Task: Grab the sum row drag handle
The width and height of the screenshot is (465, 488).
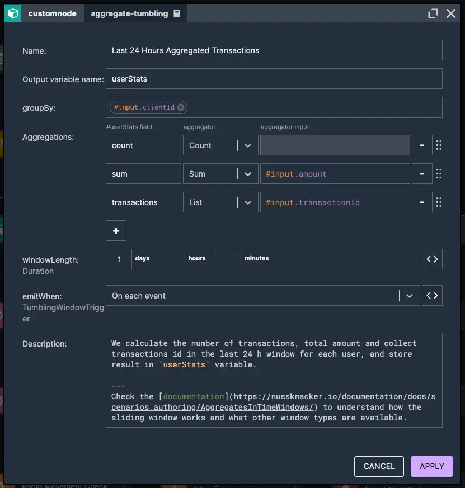Action: [439, 174]
